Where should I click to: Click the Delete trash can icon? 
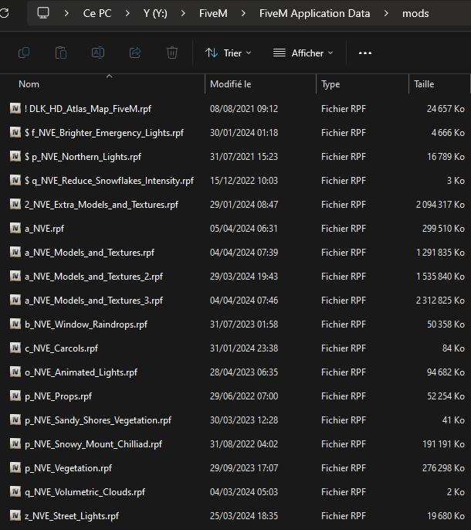tap(172, 53)
